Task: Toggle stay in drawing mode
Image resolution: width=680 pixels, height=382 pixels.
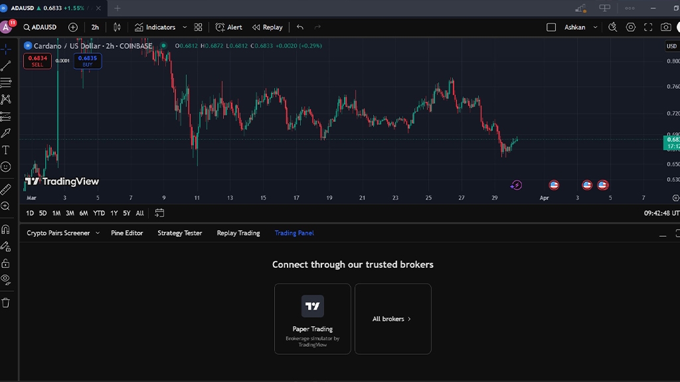Action: (5, 247)
